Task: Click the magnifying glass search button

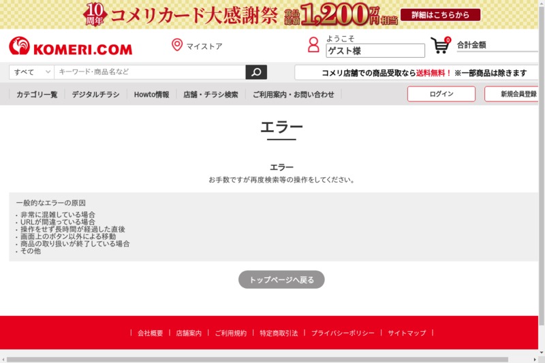Action: tap(256, 72)
